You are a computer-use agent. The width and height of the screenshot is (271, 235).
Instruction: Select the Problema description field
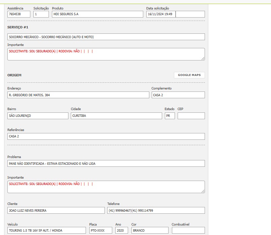(x=106, y=163)
